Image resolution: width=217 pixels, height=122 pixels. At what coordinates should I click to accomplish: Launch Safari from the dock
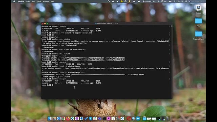coord(59,118)
